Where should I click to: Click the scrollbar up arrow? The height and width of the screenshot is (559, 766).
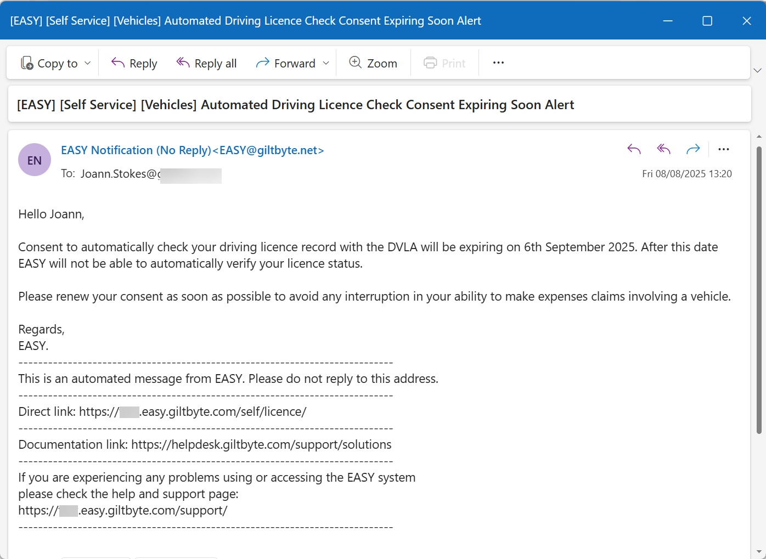[759, 136]
